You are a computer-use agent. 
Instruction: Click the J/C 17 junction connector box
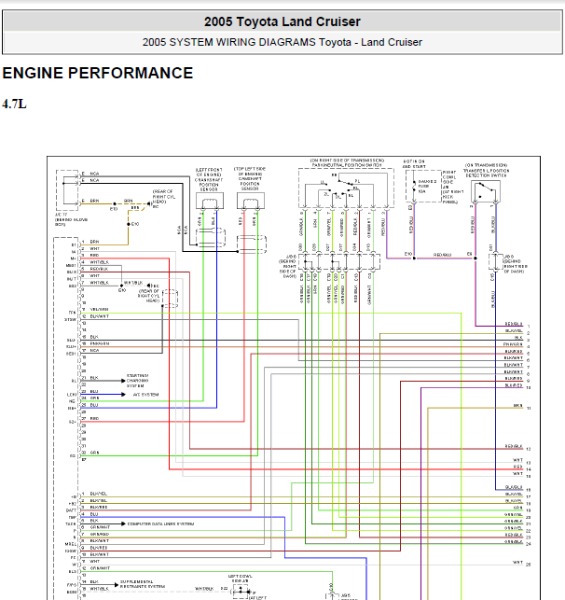pos(67,190)
